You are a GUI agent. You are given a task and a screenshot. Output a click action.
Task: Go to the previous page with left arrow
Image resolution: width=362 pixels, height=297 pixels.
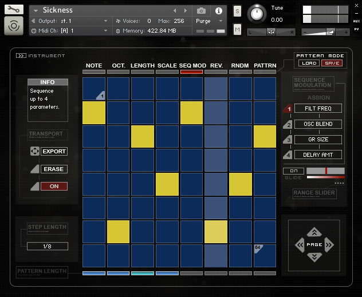click(300, 245)
